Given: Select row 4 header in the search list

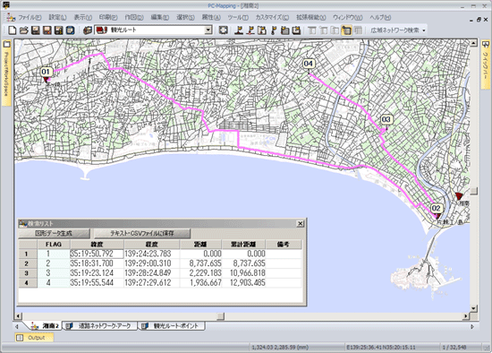Looking at the screenshot, I should [x=28, y=282].
